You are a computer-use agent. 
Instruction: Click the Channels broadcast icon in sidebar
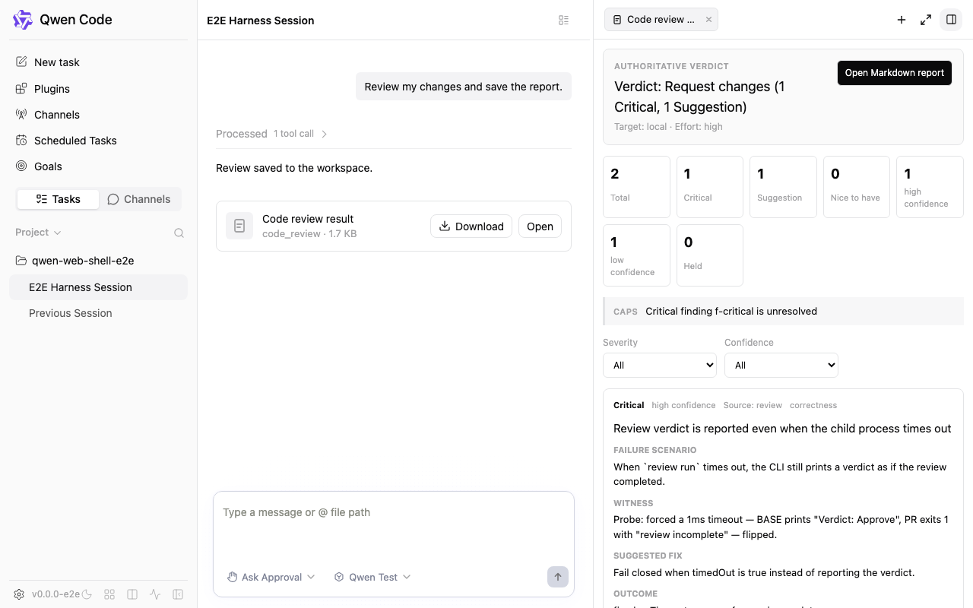[x=21, y=114]
